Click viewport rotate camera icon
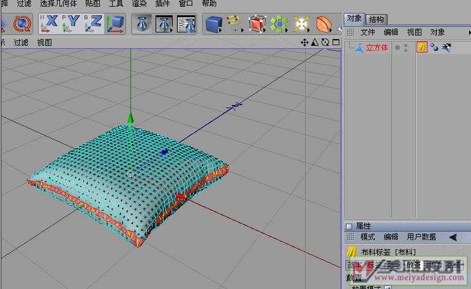The height and width of the screenshot is (289, 471). pyautogui.click(x=325, y=42)
